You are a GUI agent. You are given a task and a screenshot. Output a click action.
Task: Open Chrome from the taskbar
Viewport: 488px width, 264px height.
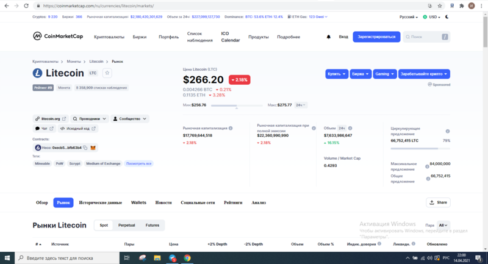pos(187,258)
